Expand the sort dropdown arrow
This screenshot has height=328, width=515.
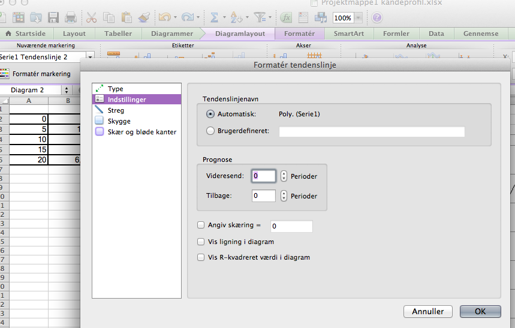(248, 17)
